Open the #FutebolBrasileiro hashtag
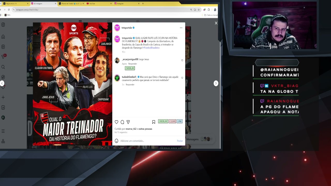331x186 pixels. 151,48
